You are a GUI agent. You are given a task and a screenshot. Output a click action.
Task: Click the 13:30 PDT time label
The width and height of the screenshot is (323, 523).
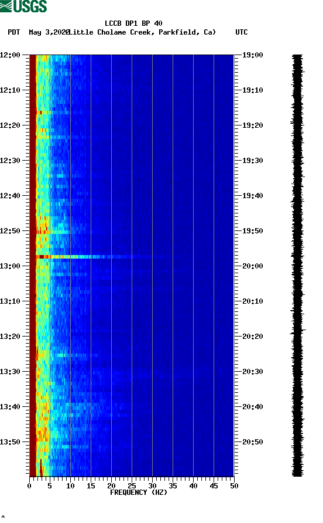tap(11, 372)
